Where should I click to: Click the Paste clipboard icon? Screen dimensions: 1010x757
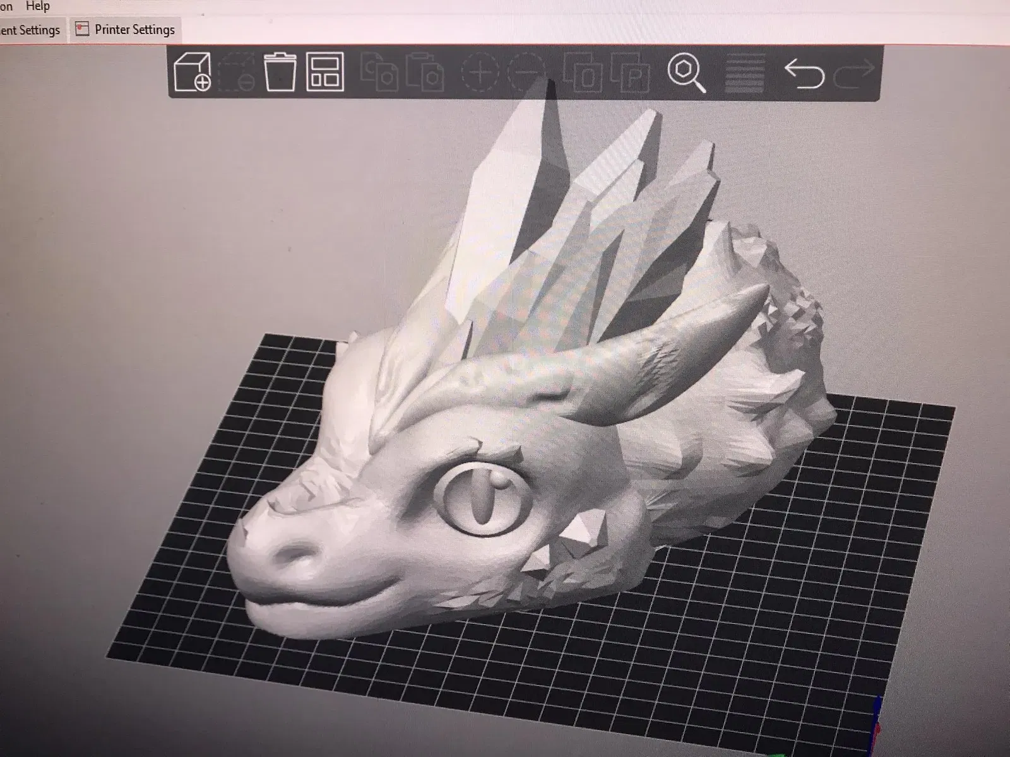tap(425, 73)
